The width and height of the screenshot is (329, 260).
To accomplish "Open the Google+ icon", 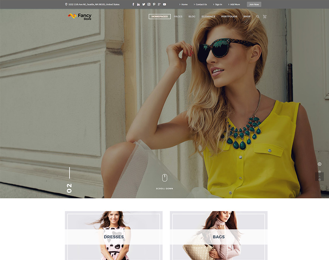I will coord(159,4).
